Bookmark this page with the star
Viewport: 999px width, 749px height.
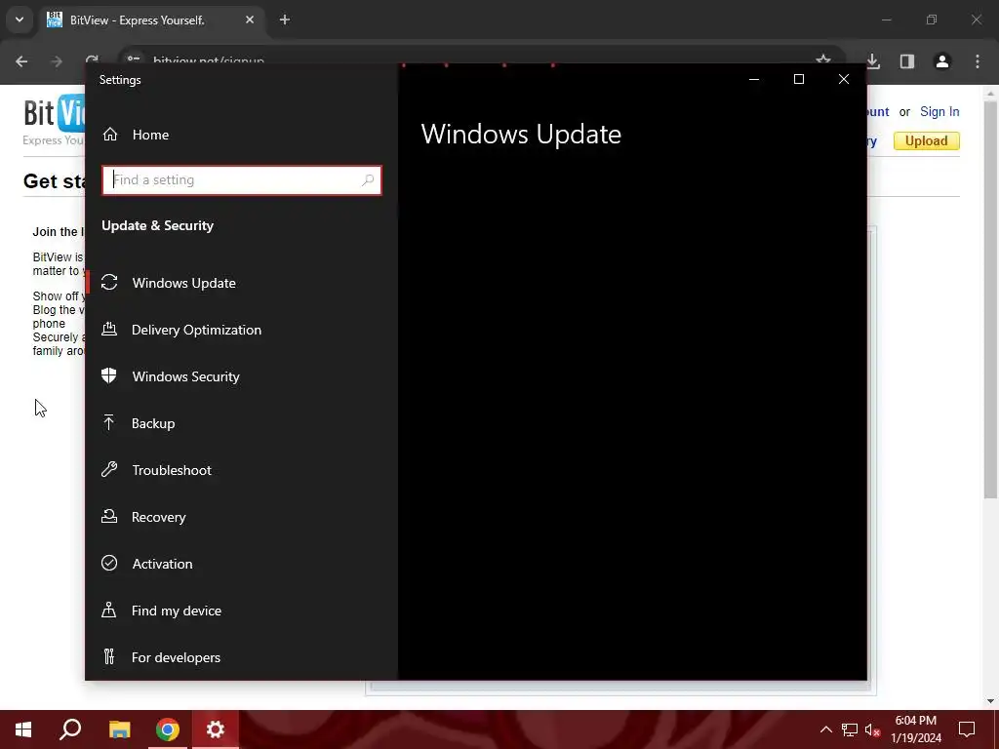823,59
